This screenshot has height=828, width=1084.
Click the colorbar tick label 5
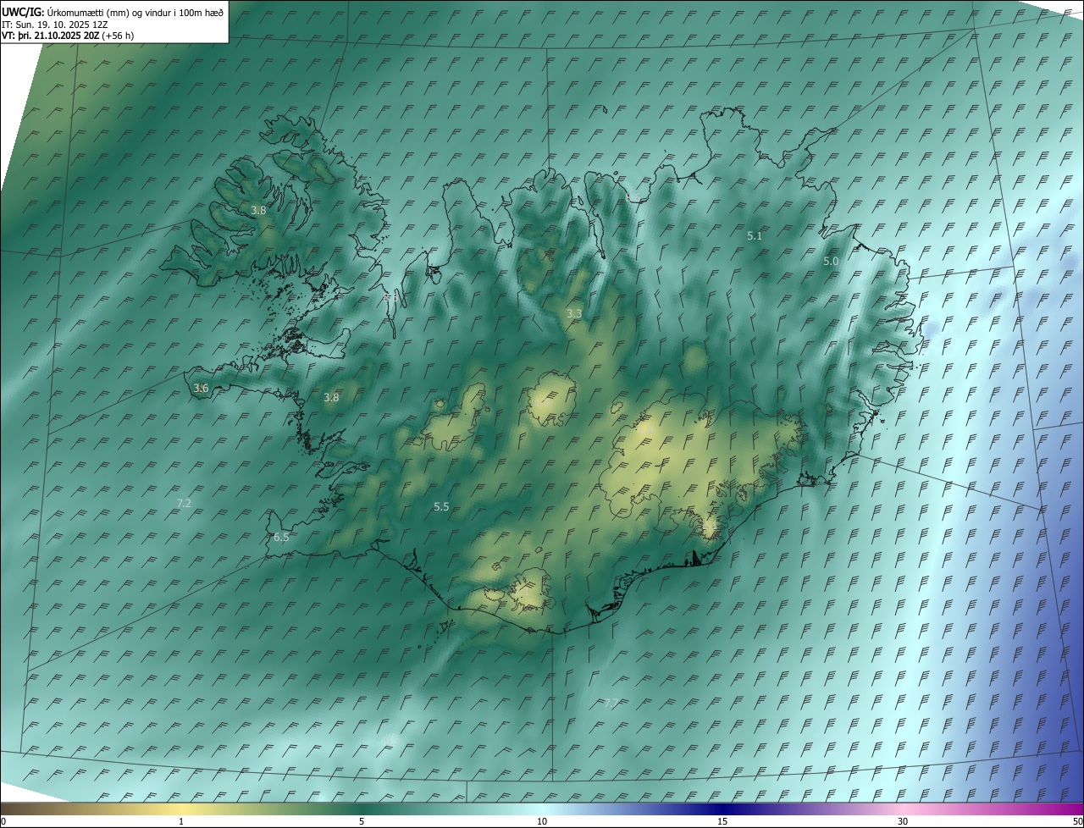(362, 821)
